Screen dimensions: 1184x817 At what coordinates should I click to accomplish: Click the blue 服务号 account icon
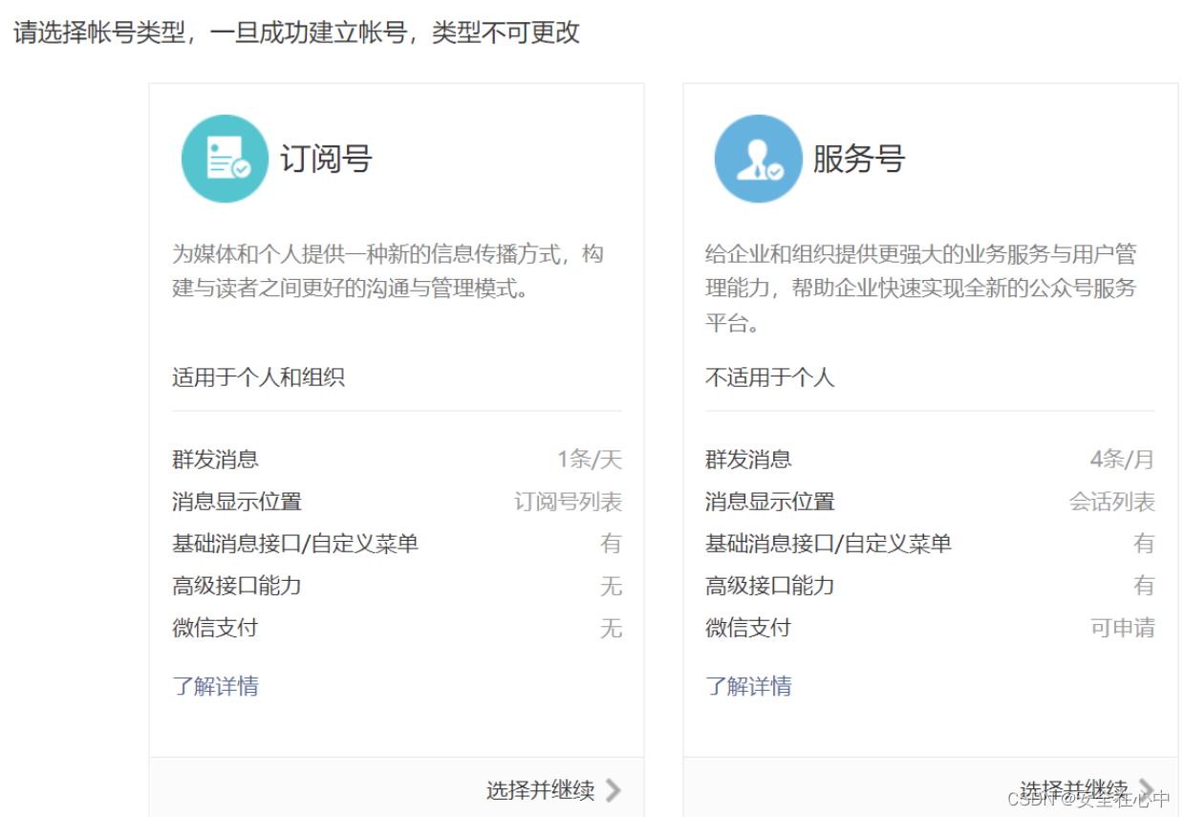(759, 159)
